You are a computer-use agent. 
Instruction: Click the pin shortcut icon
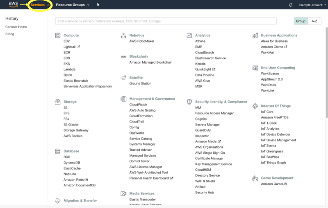coord(98,4)
